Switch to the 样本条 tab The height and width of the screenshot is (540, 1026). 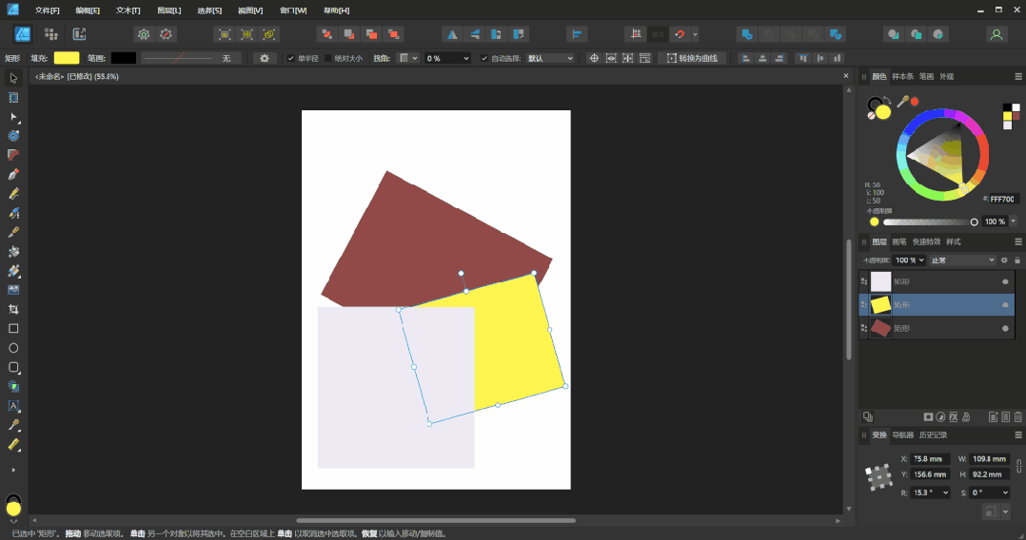(x=902, y=76)
